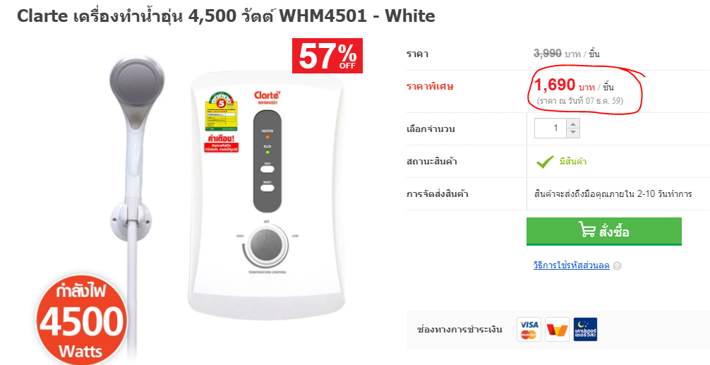
Task: Click the Clarte product title heading
Action: coord(226,16)
